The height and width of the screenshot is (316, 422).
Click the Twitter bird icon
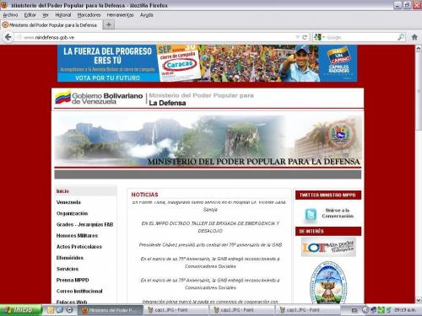[x=311, y=214]
